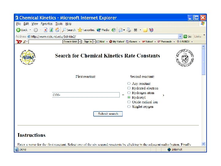Open the Media pane from the toolbar
This screenshot has width=221, height=166.
103,30
